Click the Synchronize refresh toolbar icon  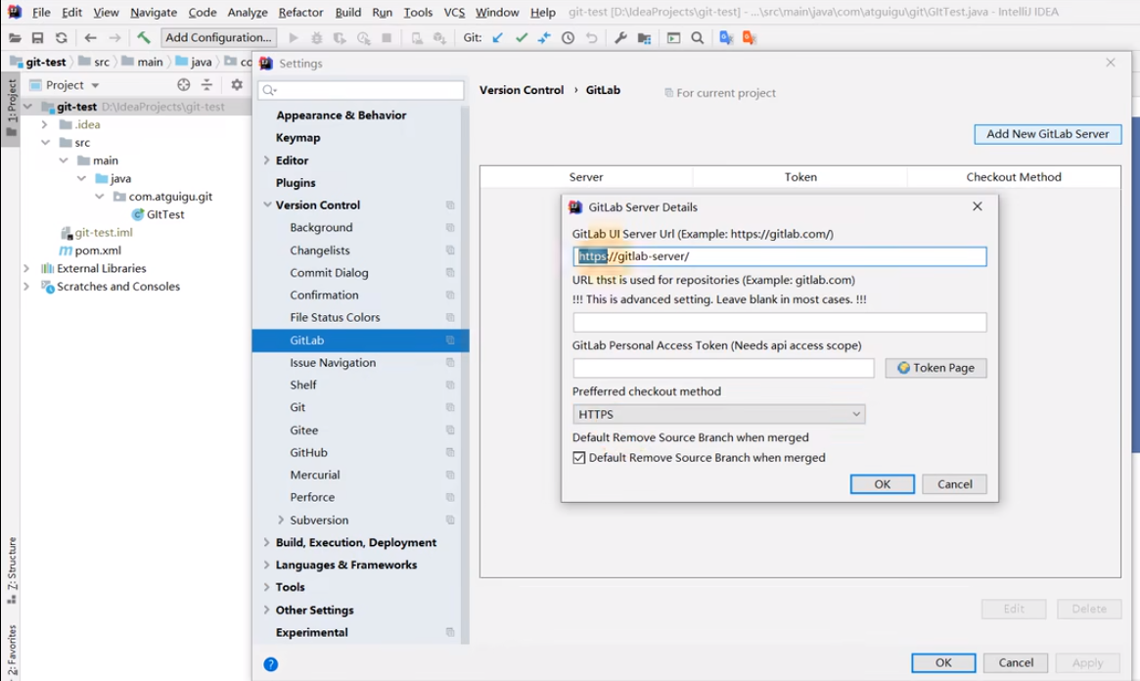pos(61,38)
